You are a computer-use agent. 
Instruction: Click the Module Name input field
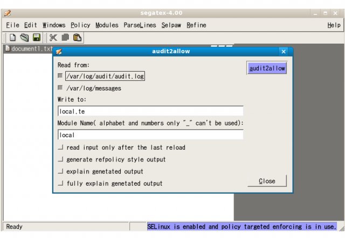click(150, 135)
